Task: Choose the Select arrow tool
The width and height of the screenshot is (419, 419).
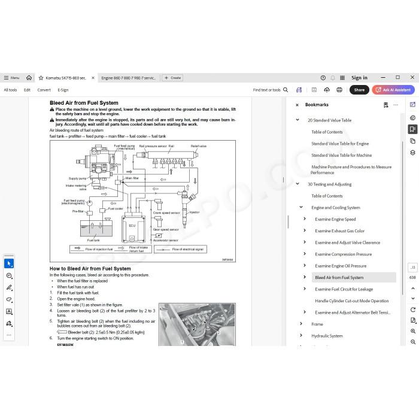Action: coord(9,264)
